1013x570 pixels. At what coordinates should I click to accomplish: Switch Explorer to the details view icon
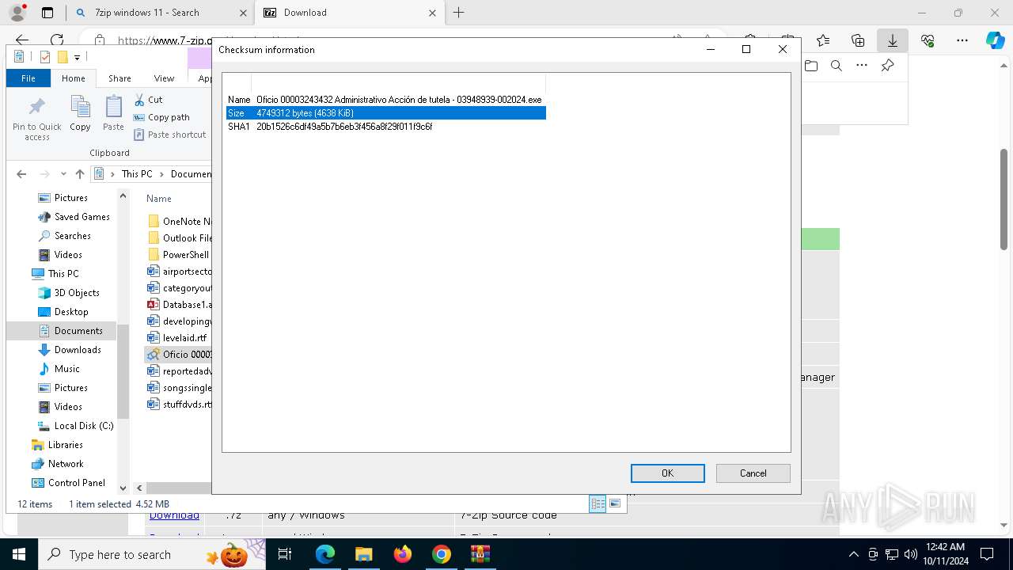pyautogui.click(x=598, y=503)
